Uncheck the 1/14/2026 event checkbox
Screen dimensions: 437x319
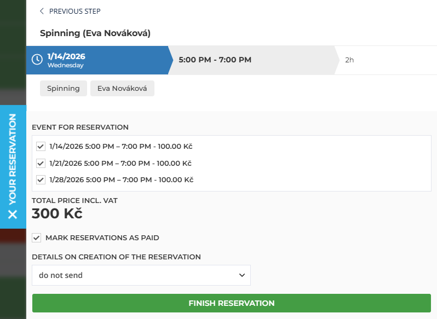click(41, 147)
